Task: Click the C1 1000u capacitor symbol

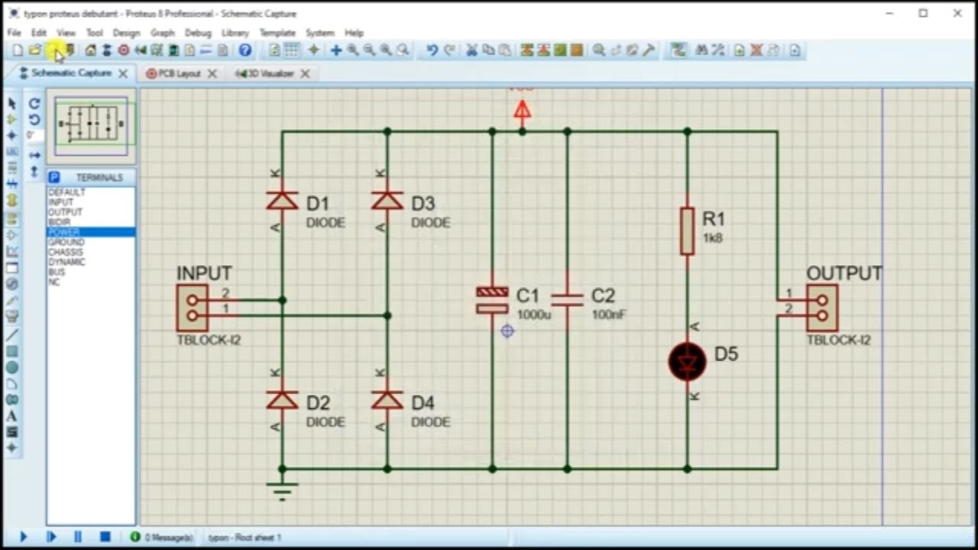Action: pyautogui.click(x=492, y=300)
